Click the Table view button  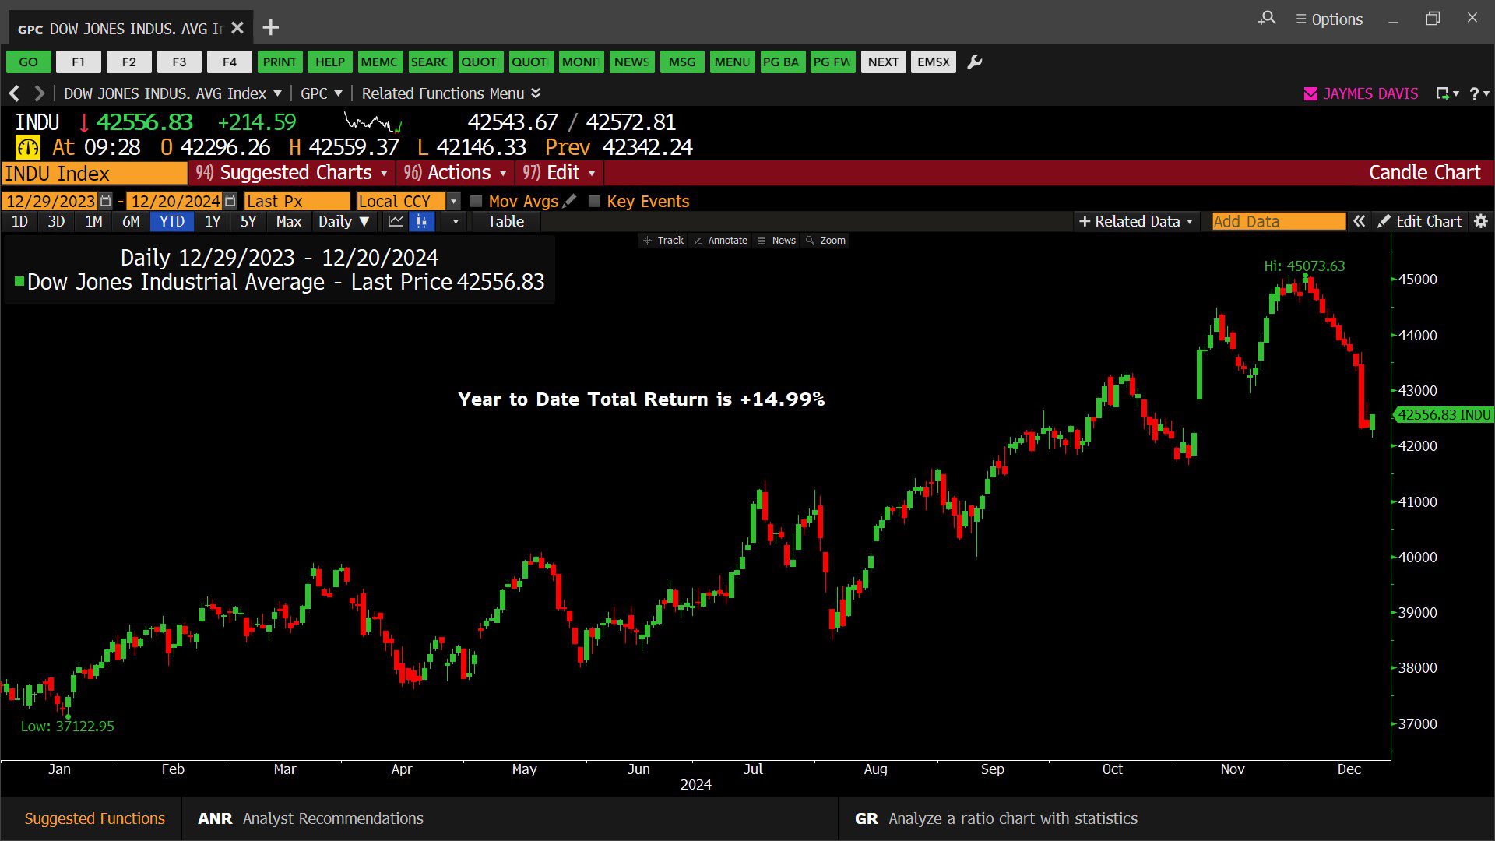tap(506, 221)
